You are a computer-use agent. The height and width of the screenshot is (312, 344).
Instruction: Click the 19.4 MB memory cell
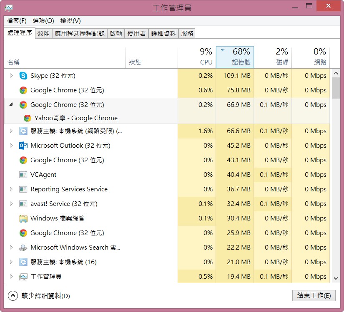235,277
